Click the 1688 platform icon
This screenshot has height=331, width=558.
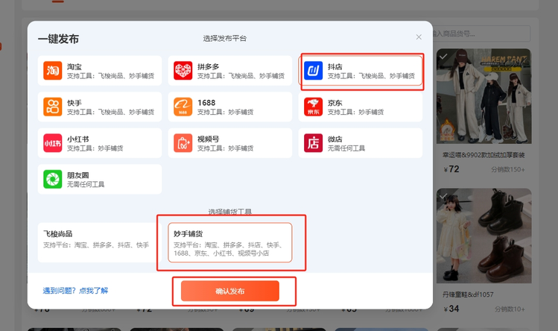point(183,107)
